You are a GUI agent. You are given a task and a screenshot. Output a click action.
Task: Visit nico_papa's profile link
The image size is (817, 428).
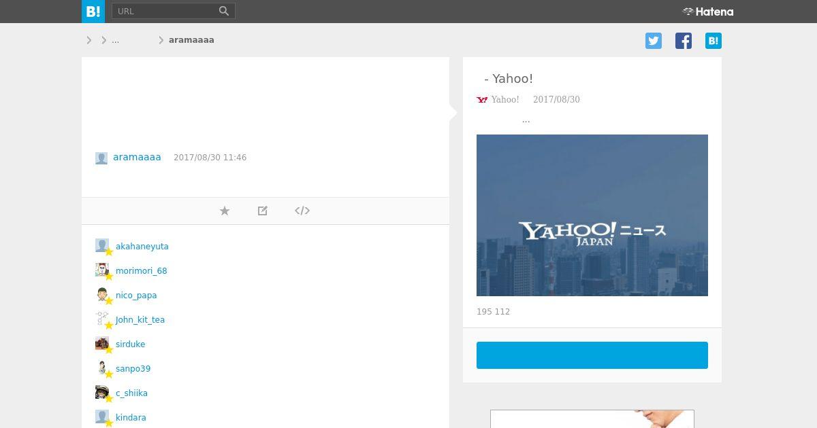tap(136, 296)
